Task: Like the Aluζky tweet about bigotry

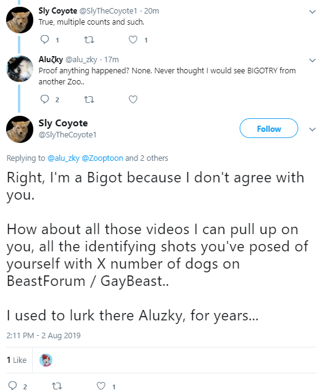Action: click(133, 99)
